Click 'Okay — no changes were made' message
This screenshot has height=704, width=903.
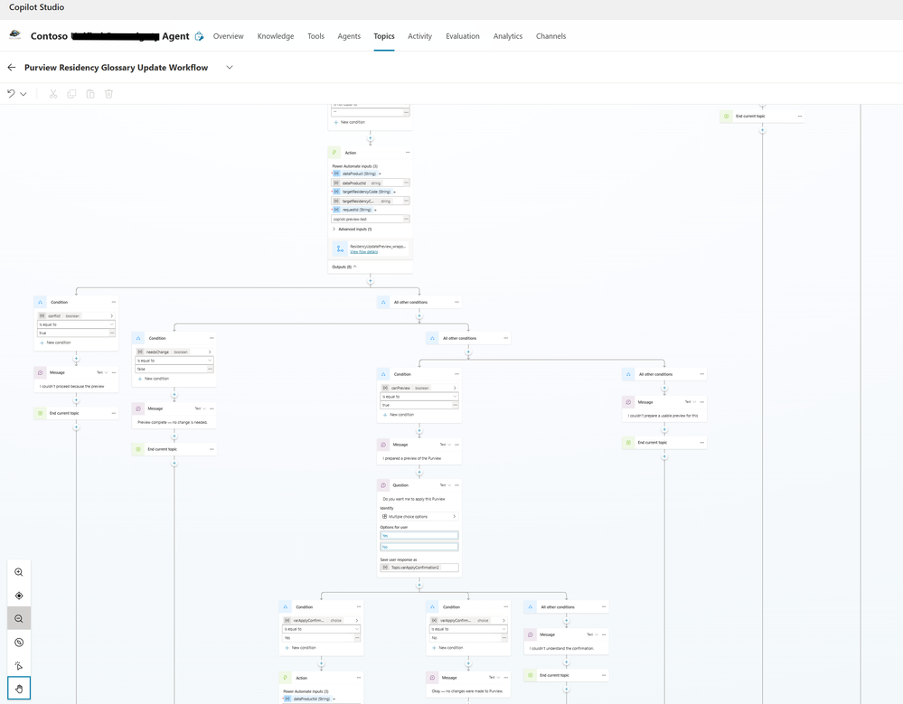click(467, 690)
